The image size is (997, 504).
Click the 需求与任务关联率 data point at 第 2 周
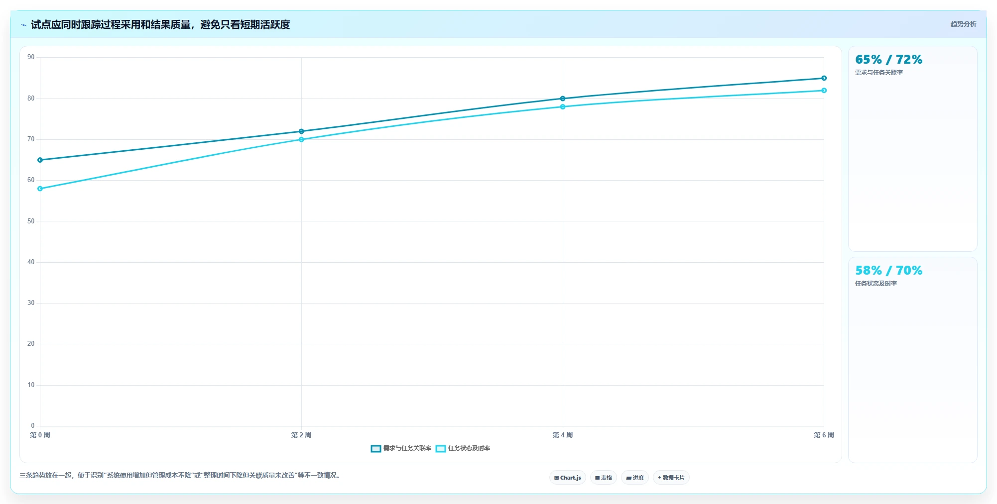301,131
